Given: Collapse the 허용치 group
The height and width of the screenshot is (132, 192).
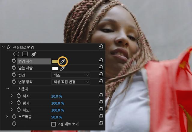Looking at the screenshot, I should [8, 89].
